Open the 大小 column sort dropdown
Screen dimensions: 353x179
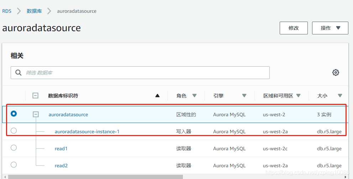pos(340,96)
